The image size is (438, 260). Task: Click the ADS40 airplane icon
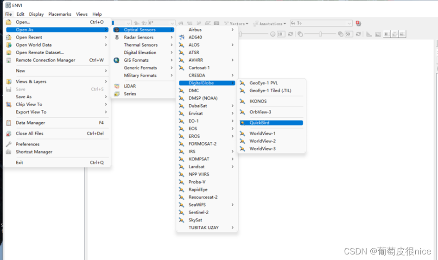[182, 37]
